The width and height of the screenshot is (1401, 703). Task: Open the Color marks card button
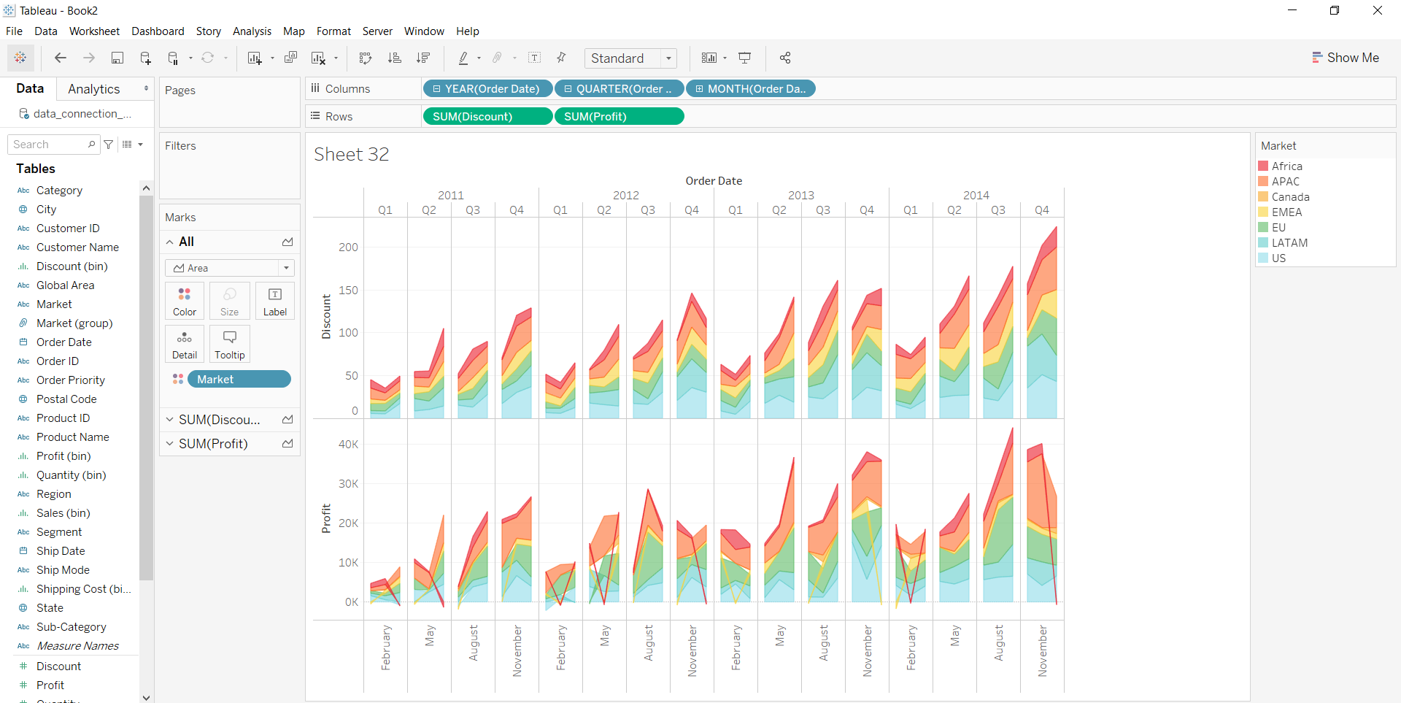[x=185, y=301]
